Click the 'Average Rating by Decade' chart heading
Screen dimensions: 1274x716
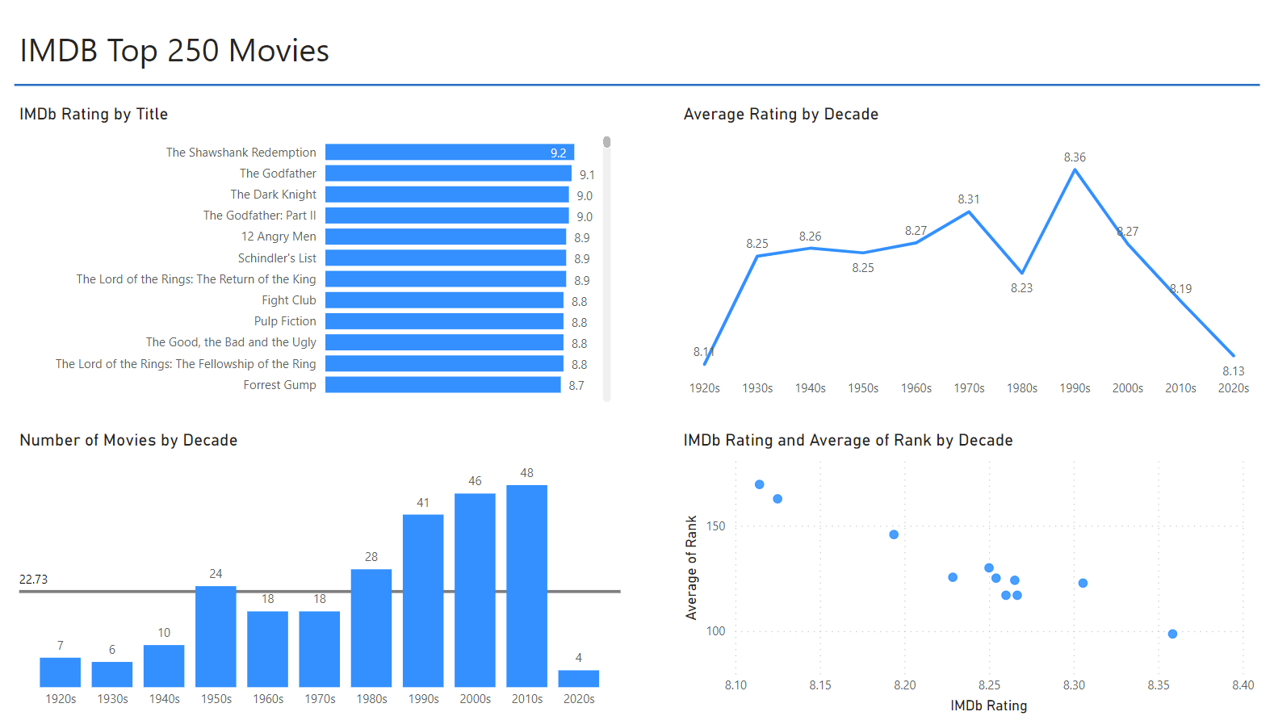click(781, 114)
